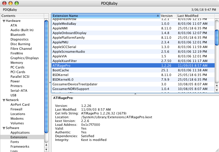Select Printers in the sidebar

(x=16, y=86)
